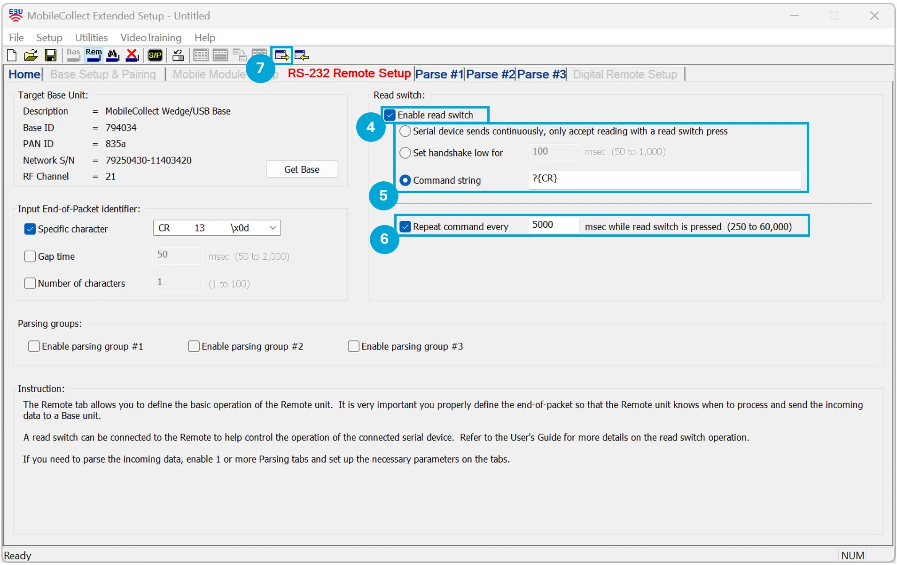The width and height of the screenshot is (897, 565).
Task: Click the greyed Bas base toolbar icon
Action: pyautogui.click(x=73, y=55)
